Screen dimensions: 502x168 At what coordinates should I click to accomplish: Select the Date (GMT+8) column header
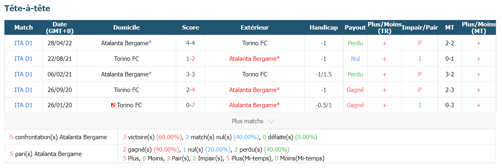coord(59,28)
